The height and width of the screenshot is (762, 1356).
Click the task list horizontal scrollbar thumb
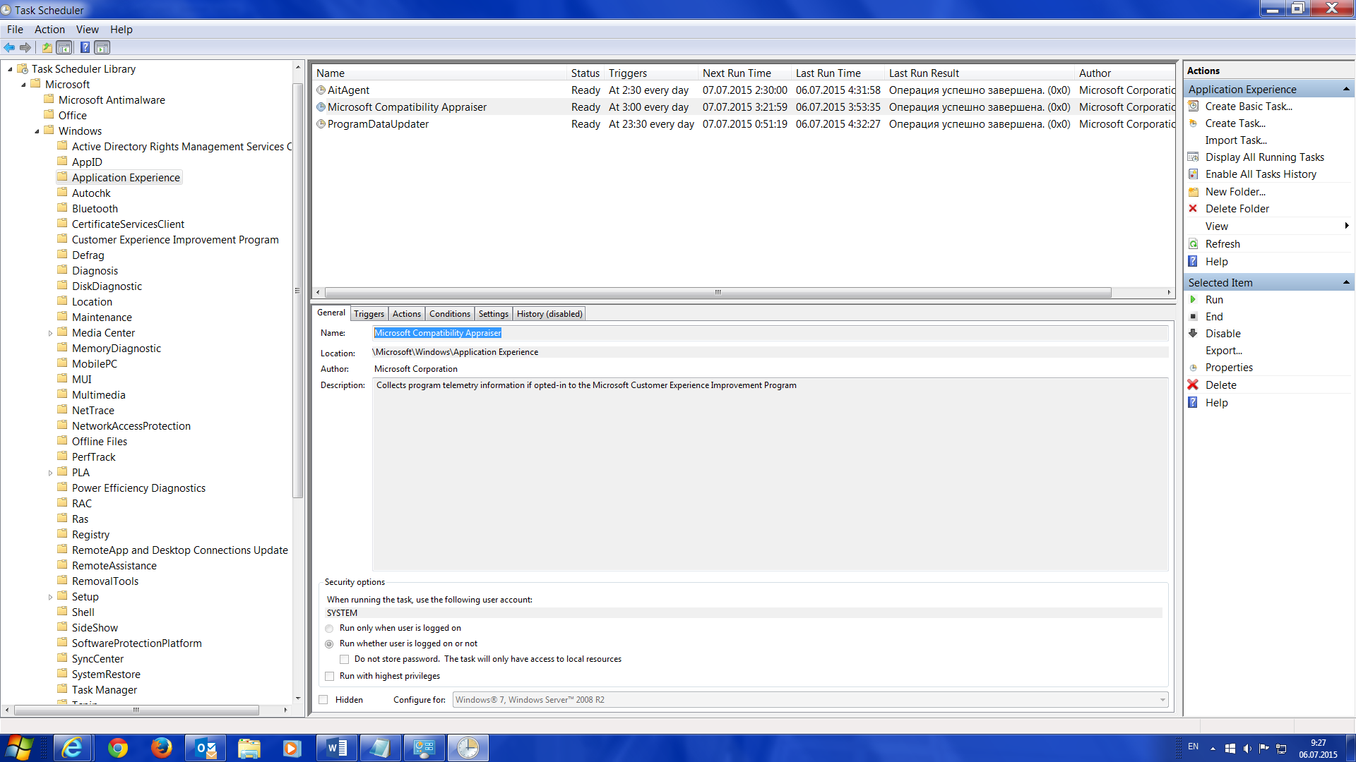pyautogui.click(x=718, y=292)
